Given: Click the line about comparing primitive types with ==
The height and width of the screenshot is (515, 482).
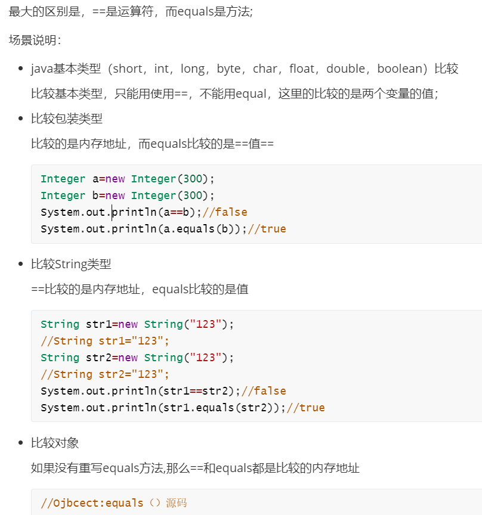Looking at the screenshot, I should [235, 94].
